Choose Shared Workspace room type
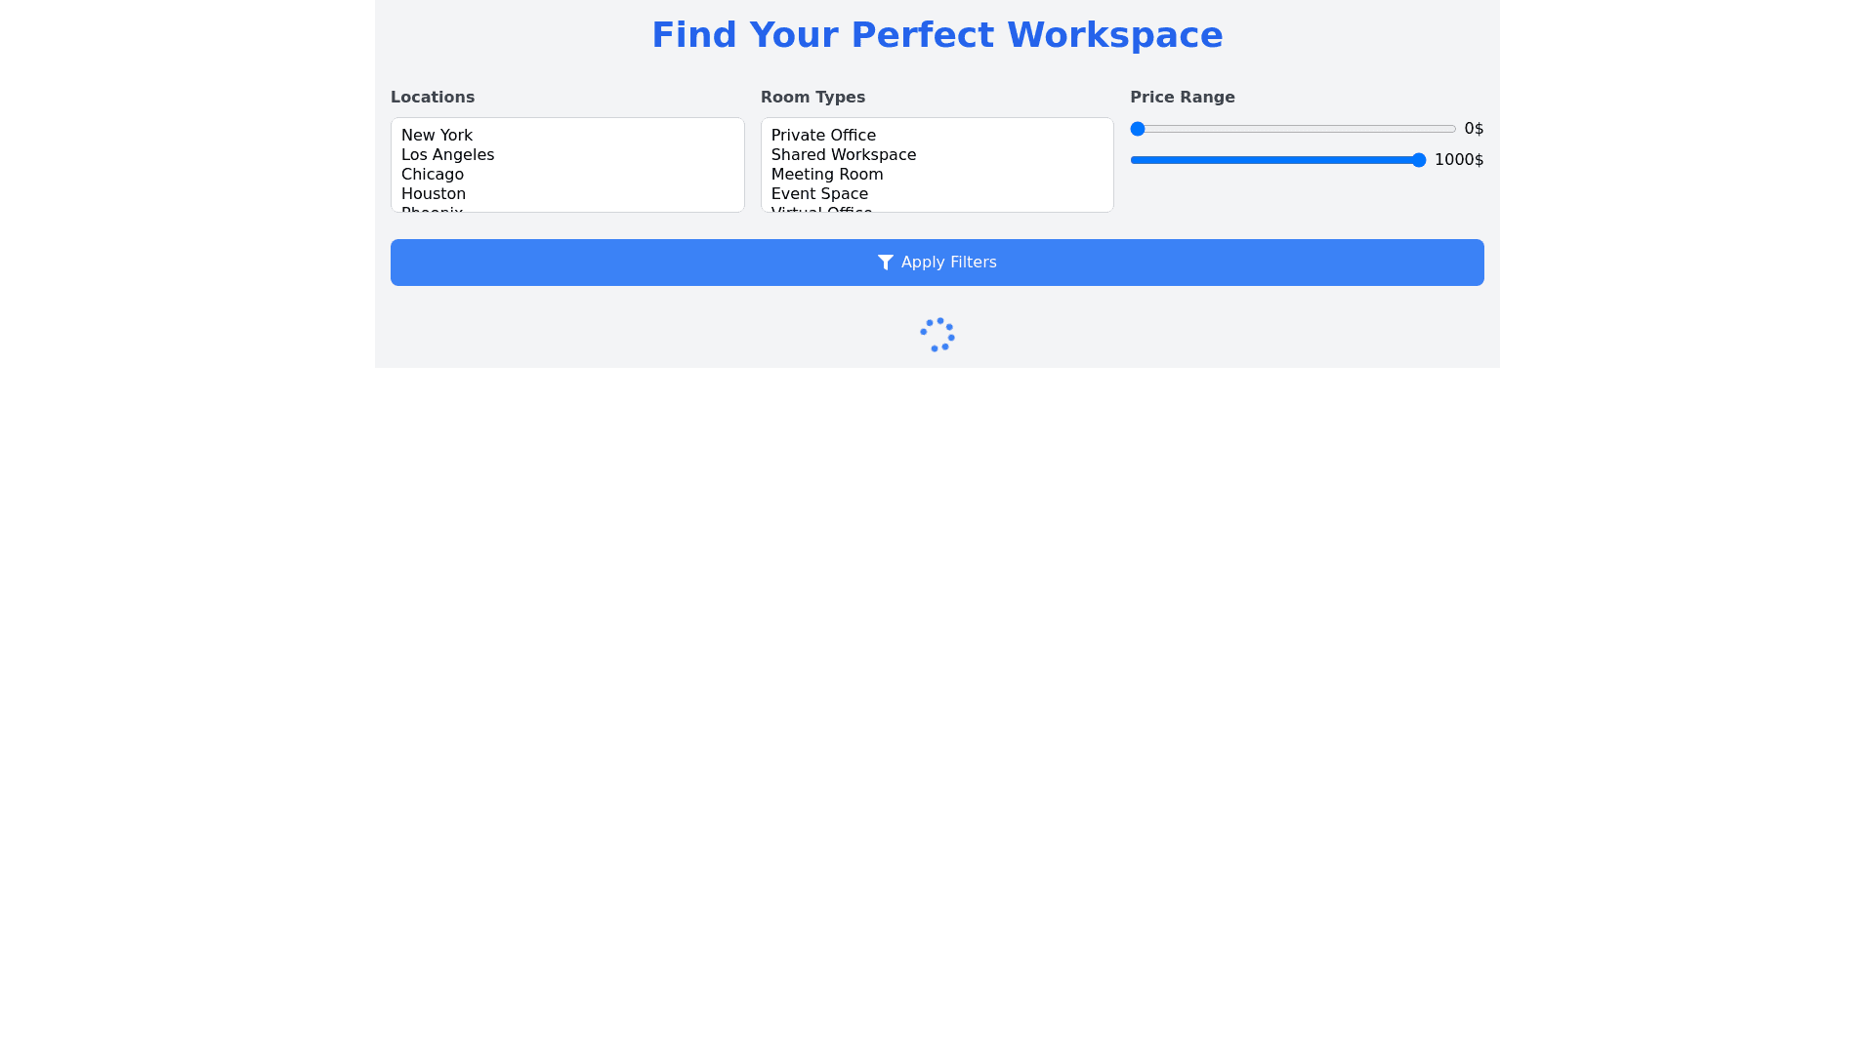 pos(843,155)
